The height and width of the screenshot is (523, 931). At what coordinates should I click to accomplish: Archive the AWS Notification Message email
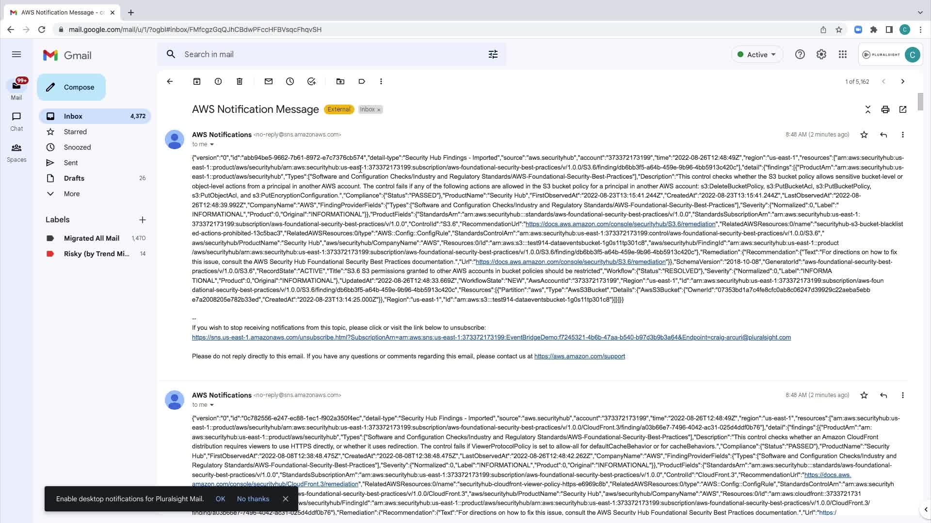tap(197, 81)
